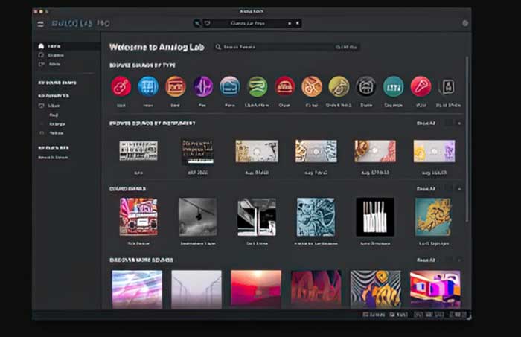Select the red guitar sound type icon

121,86
